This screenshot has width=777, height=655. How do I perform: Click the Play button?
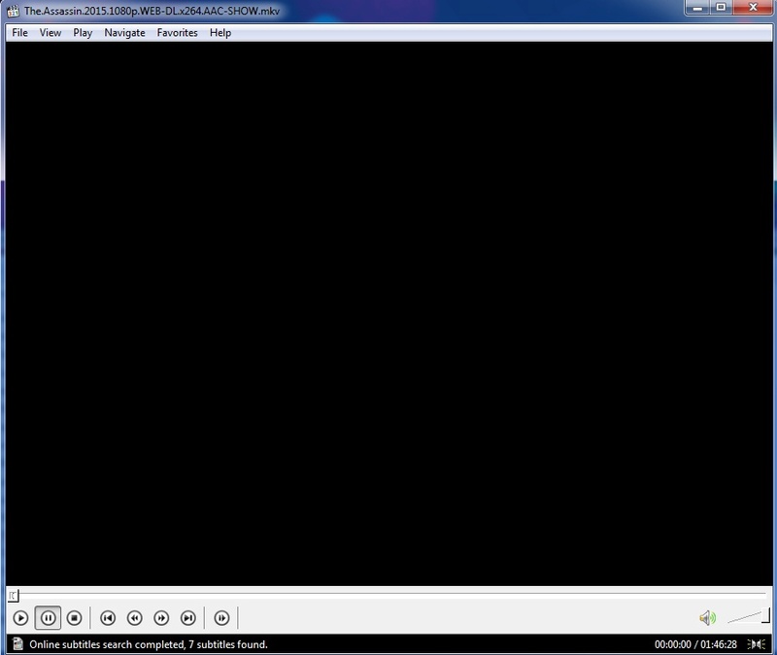[x=20, y=618]
